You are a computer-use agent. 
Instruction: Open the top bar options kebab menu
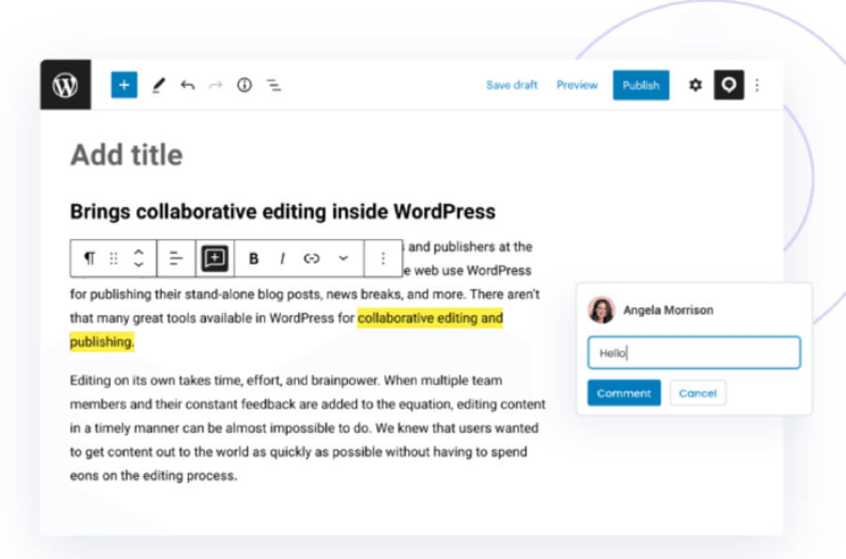[x=757, y=85]
